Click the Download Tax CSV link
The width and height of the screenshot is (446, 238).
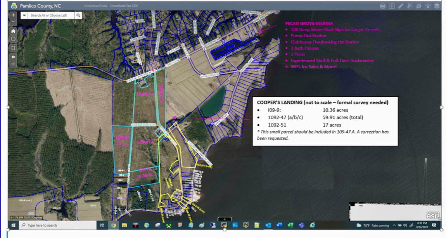(x=124, y=6)
